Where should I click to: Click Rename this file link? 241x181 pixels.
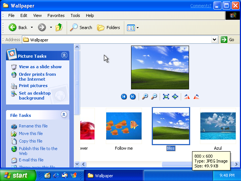pyautogui.click(x=33, y=126)
